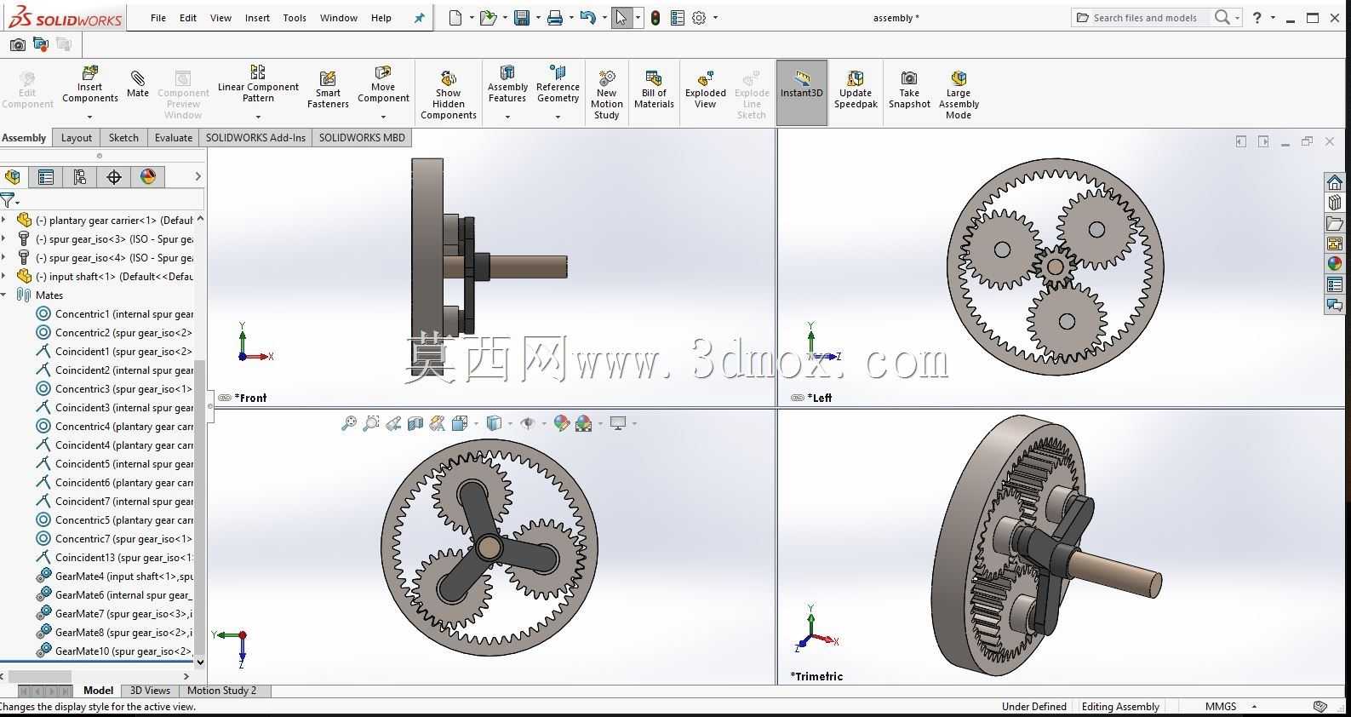Open SOLIDWORKS Resources home icon in task pane
Image resolution: width=1351 pixels, height=717 pixels.
[1334, 182]
